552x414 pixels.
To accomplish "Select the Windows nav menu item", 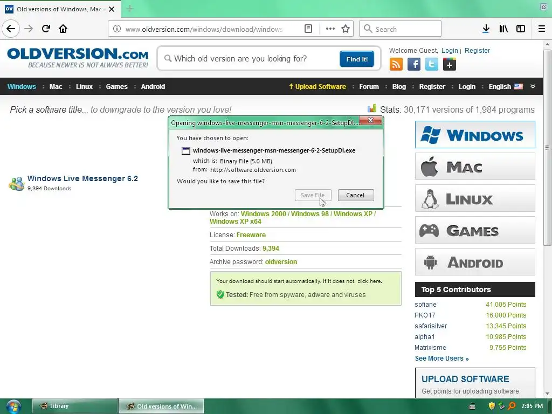I will pos(22,87).
